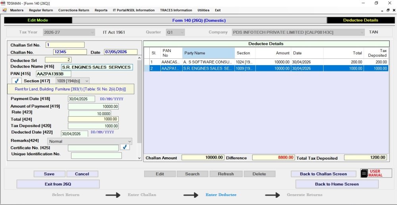Expand the Remarks Normal dropdown
The width and height of the screenshot is (397, 205).
click(x=90, y=141)
